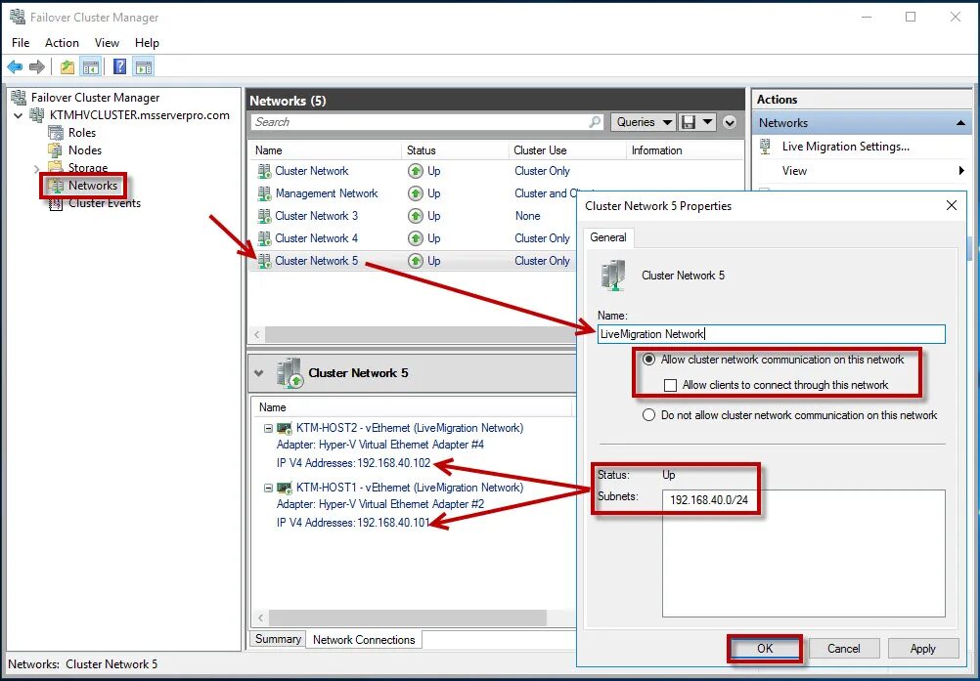Click the Nodes icon in the tree
Viewport: 980px width, 681px height.
tap(56, 149)
